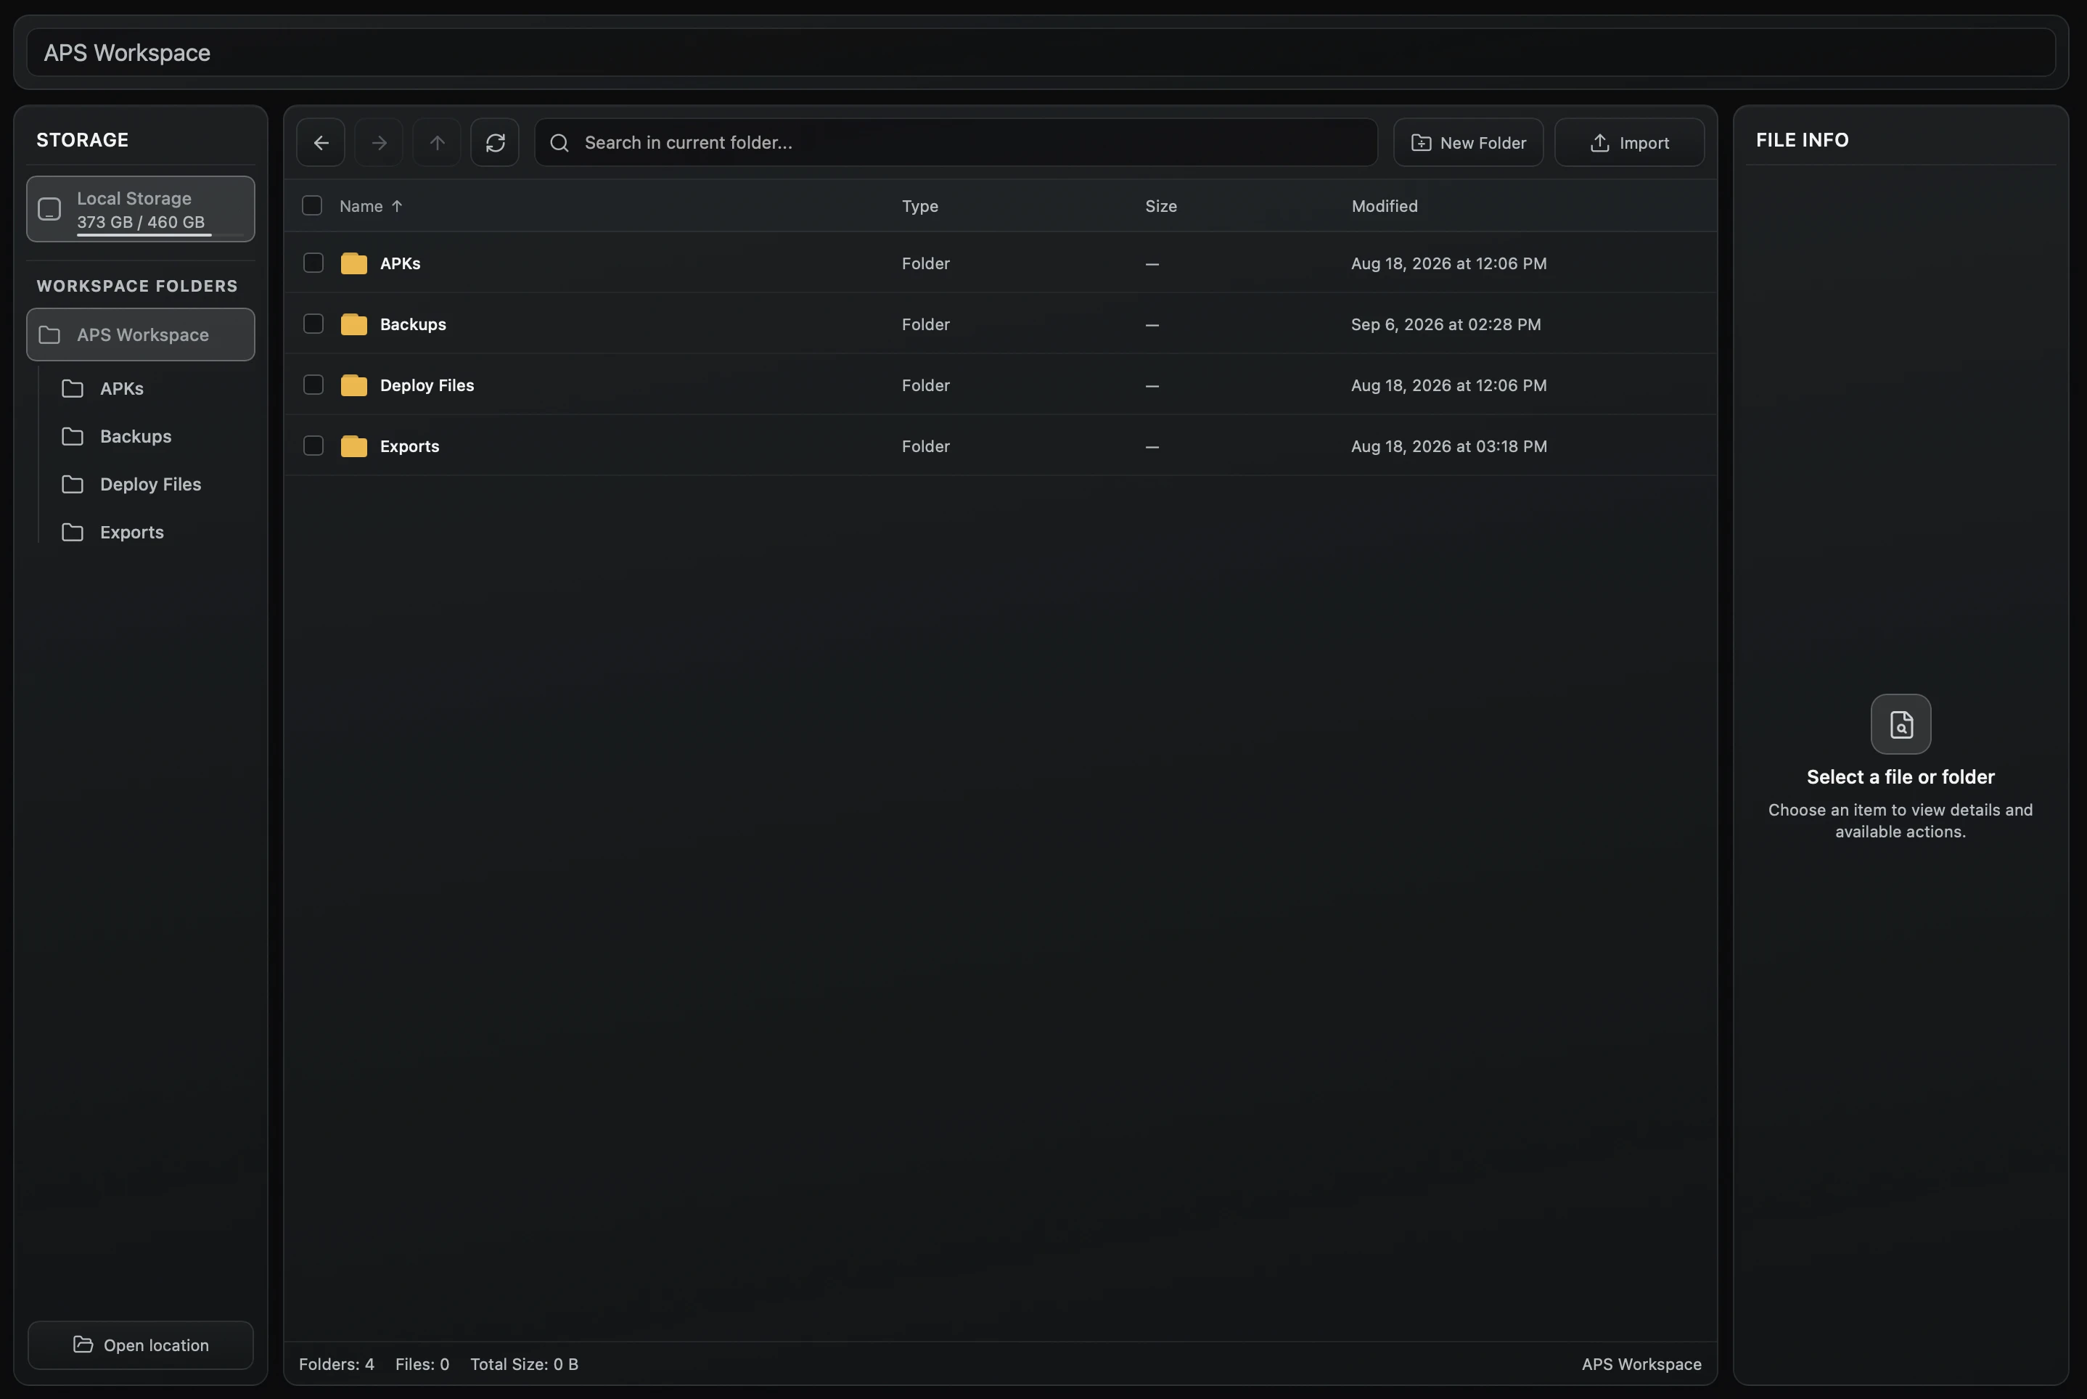This screenshot has width=2087, height=1399.
Task: Click the Open location button
Action: coord(141,1345)
